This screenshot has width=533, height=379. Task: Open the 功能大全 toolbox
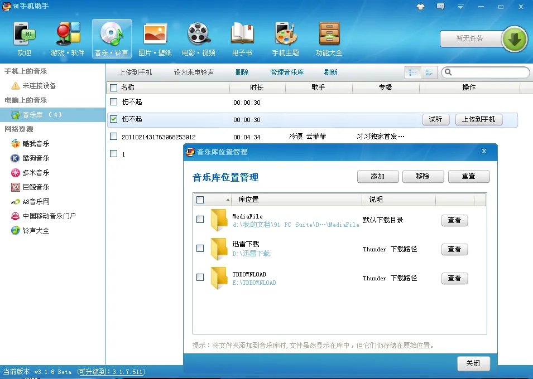(329, 38)
